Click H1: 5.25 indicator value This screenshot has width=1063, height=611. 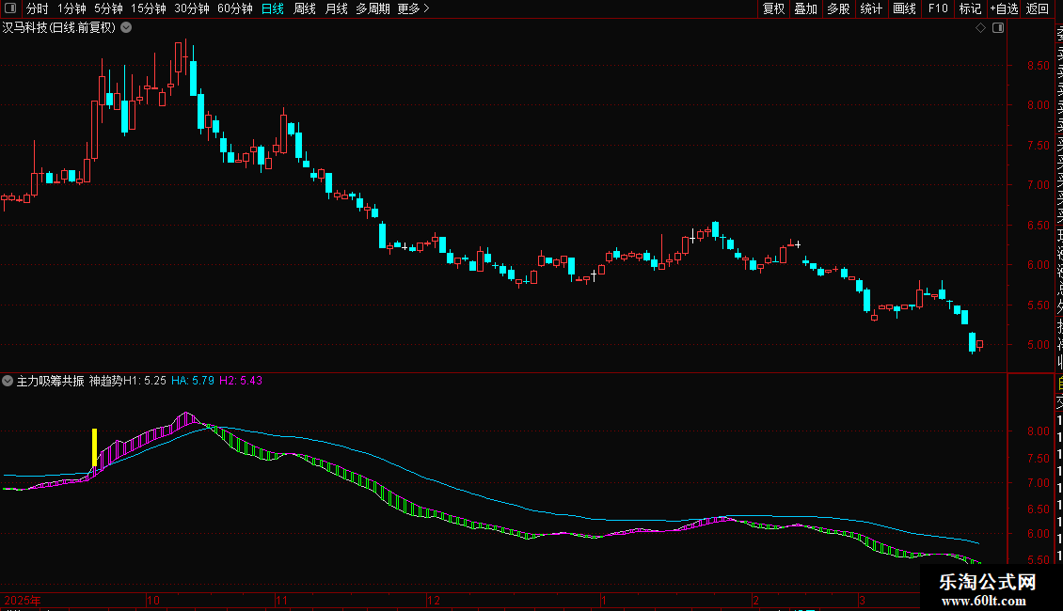click(x=145, y=381)
